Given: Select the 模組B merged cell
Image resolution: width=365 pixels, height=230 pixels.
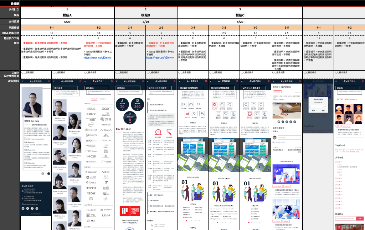Looking at the screenshot, I should pyautogui.click(x=146, y=15).
